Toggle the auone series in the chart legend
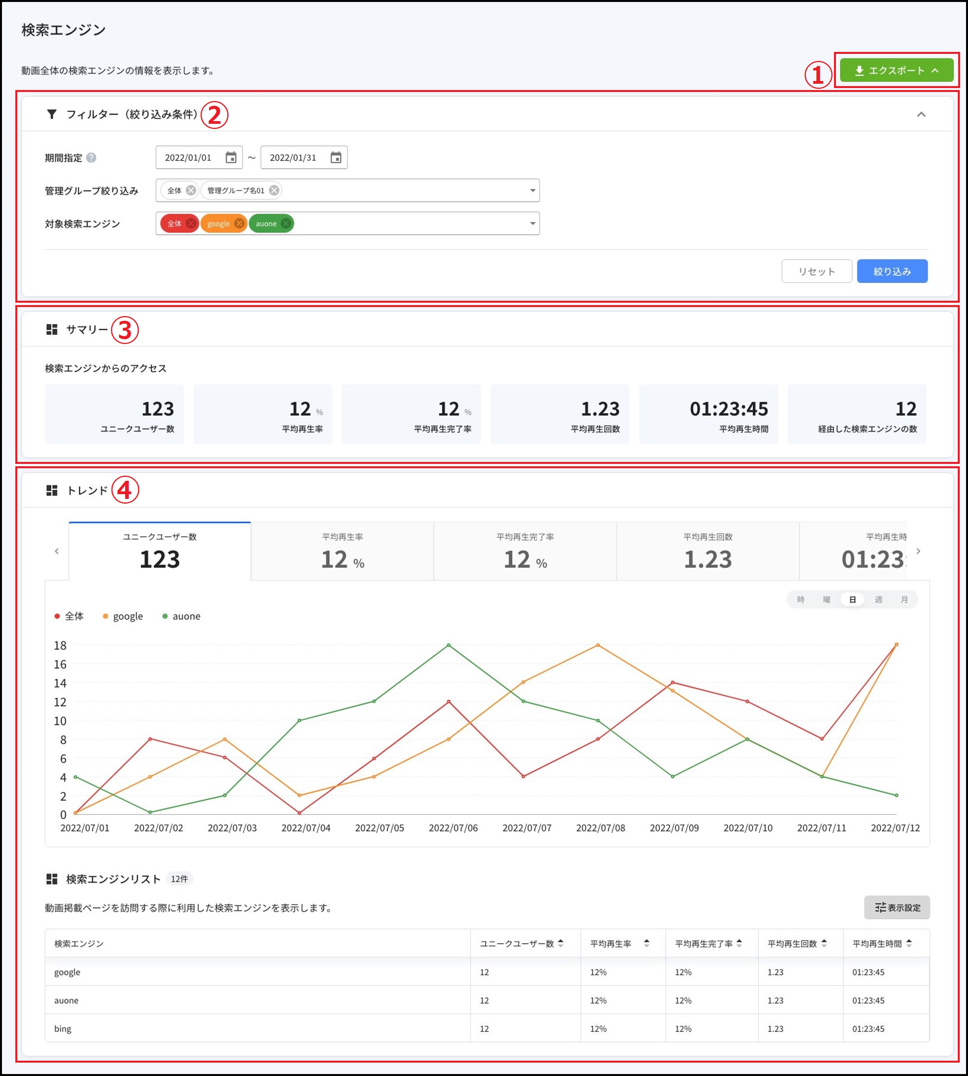The height and width of the screenshot is (1076, 968). [181, 616]
